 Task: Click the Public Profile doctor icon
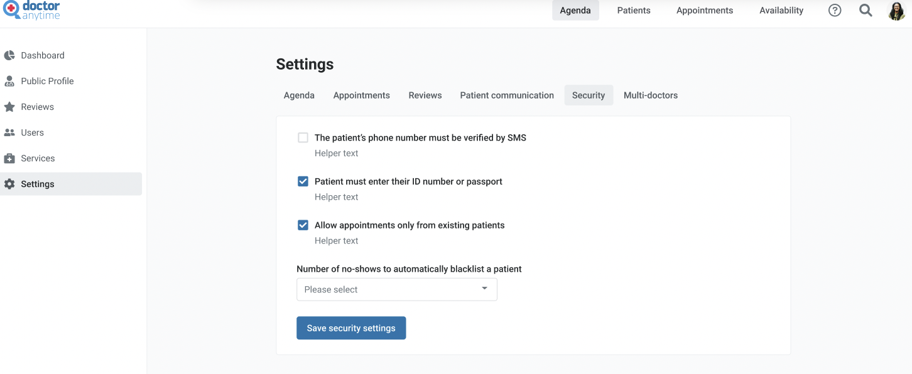click(x=9, y=81)
